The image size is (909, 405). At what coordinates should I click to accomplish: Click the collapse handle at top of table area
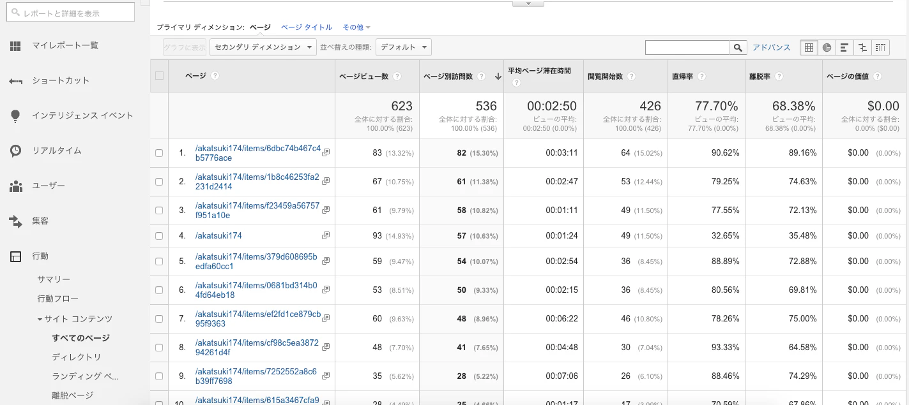(x=528, y=3)
